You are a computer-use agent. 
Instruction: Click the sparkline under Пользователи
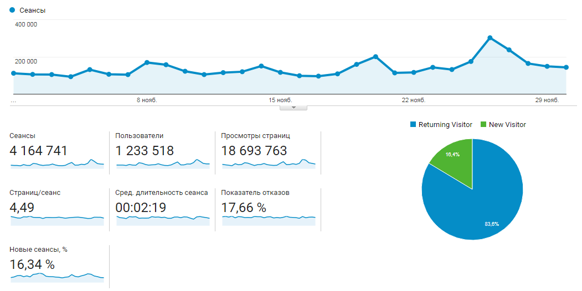click(x=163, y=164)
